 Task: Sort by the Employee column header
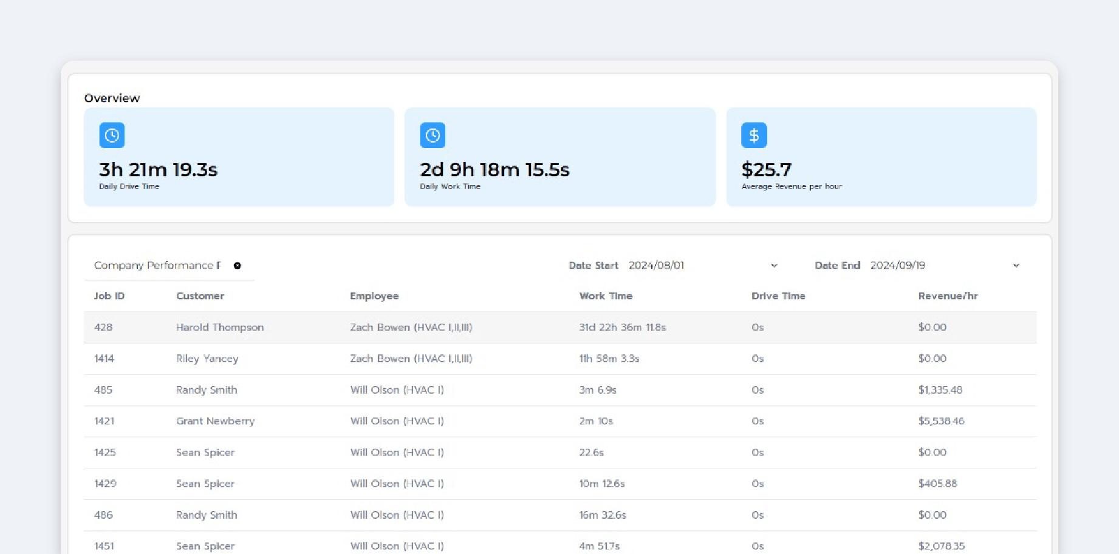pyautogui.click(x=374, y=296)
